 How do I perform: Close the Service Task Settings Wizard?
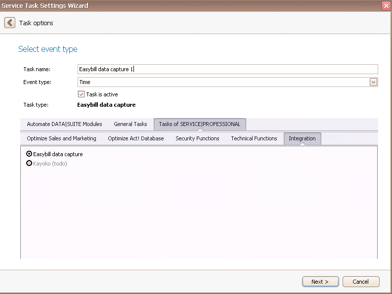click(386, 5)
